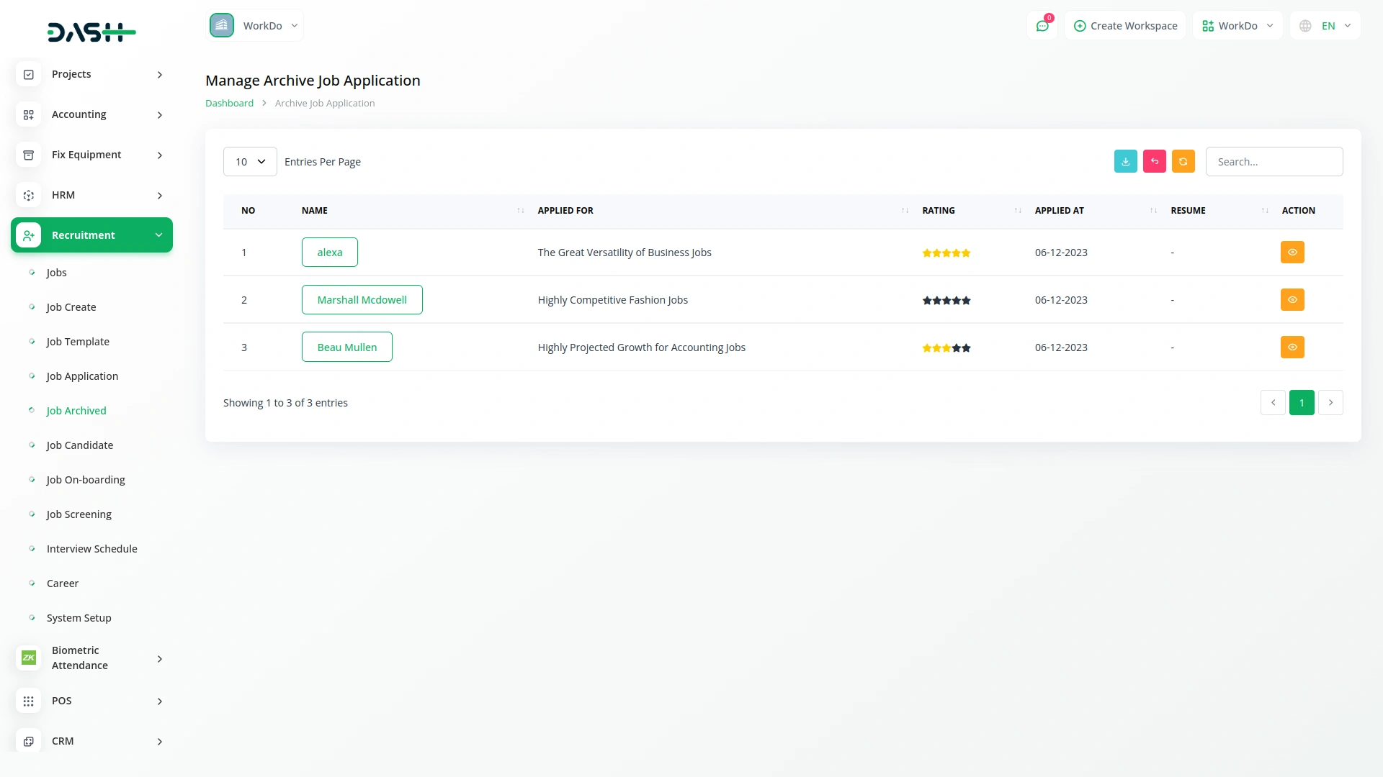Open Job Application in the sidebar
This screenshot has height=777, width=1383.
(82, 376)
